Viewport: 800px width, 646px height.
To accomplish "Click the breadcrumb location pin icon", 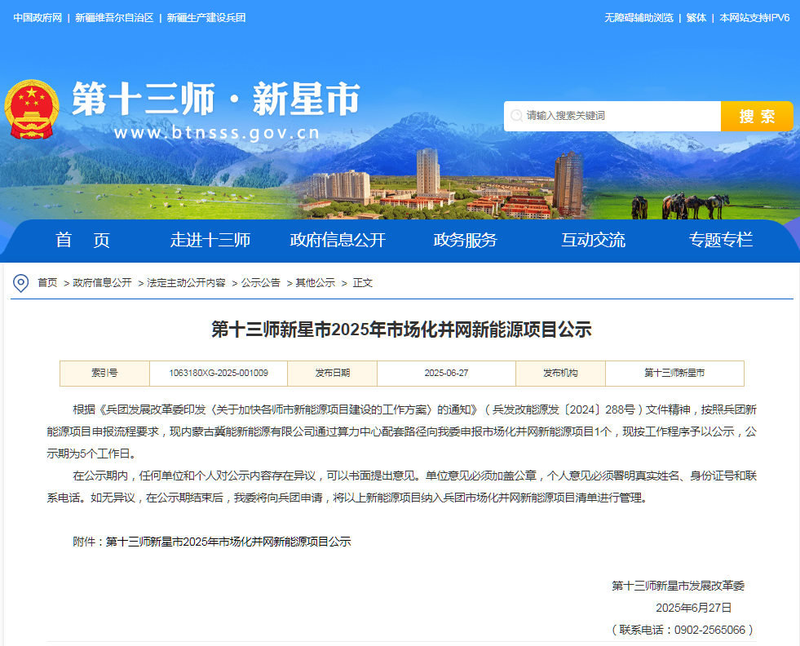I will 21,283.
